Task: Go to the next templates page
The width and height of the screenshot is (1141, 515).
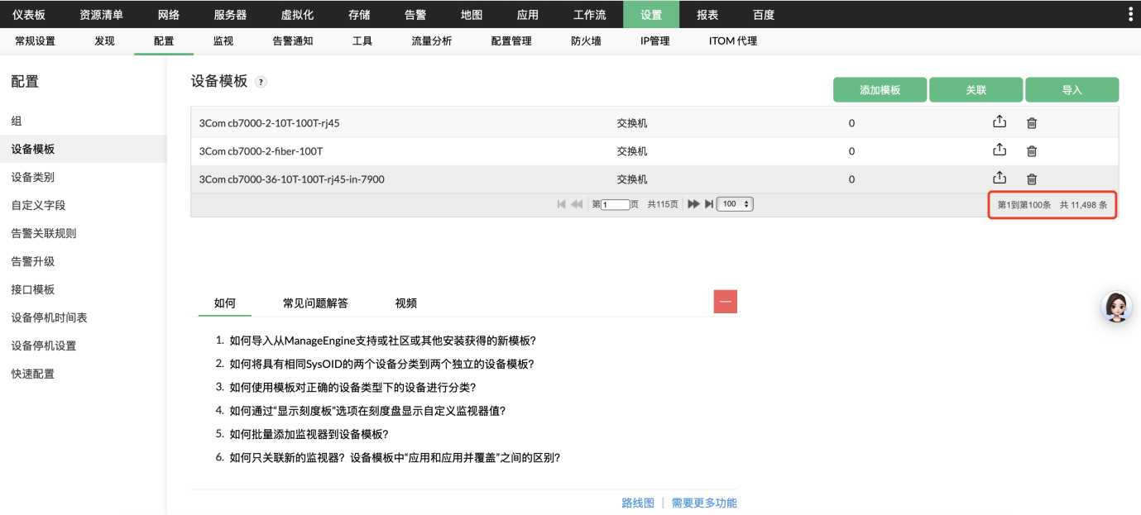Action: (x=694, y=203)
